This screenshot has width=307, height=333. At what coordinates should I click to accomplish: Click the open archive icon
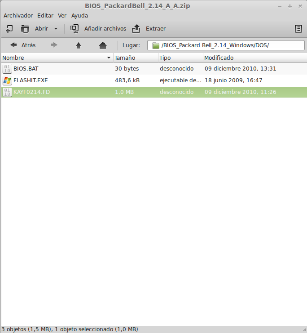(25, 29)
